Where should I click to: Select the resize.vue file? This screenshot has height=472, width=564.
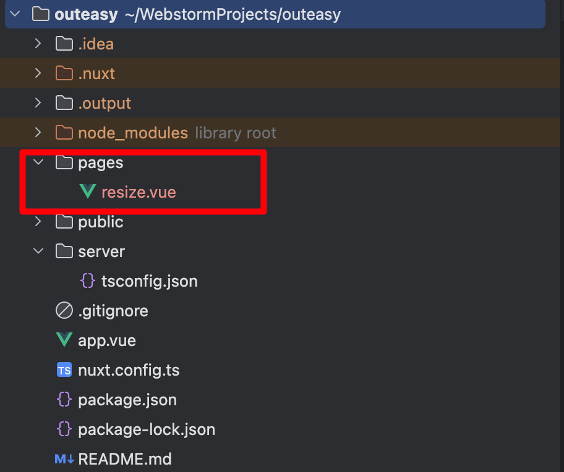click(x=139, y=192)
